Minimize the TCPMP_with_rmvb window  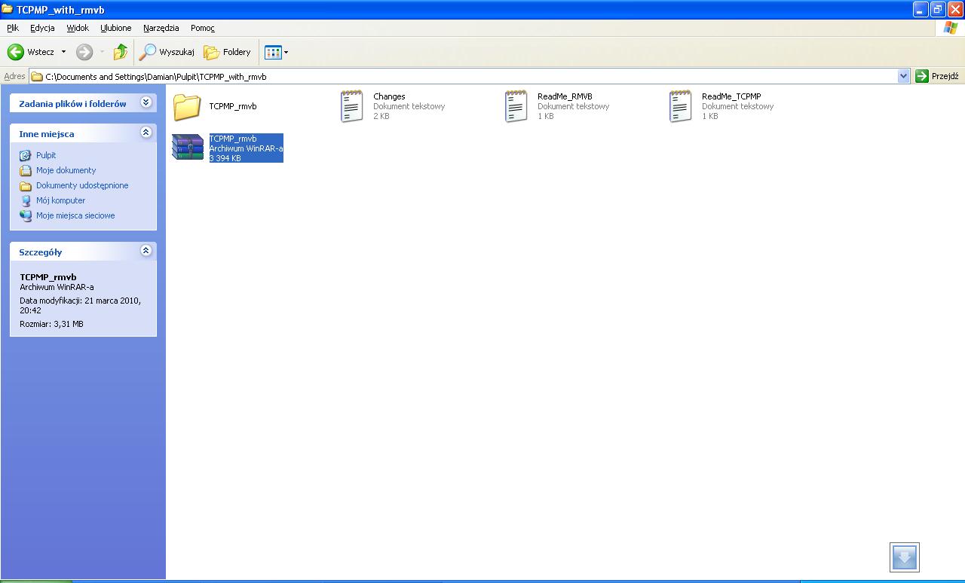click(x=921, y=10)
